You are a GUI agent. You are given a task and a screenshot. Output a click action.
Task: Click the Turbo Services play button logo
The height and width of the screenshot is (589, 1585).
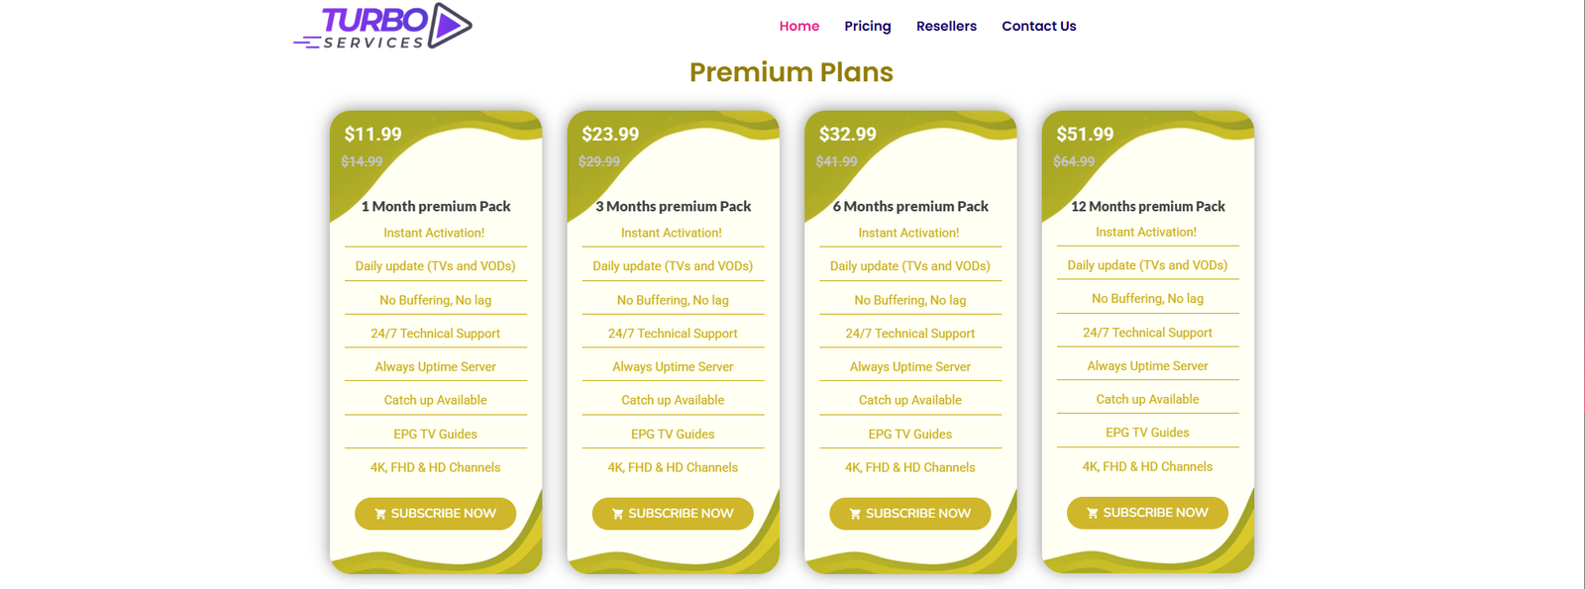point(447,24)
